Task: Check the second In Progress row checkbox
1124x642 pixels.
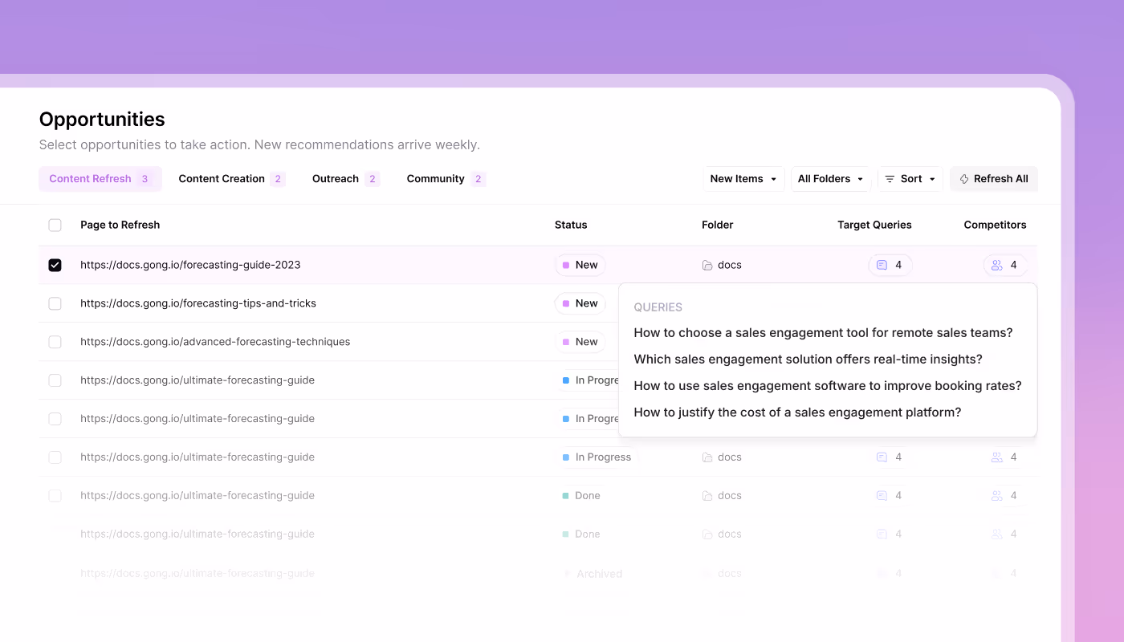Action: (x=55, y=419)
